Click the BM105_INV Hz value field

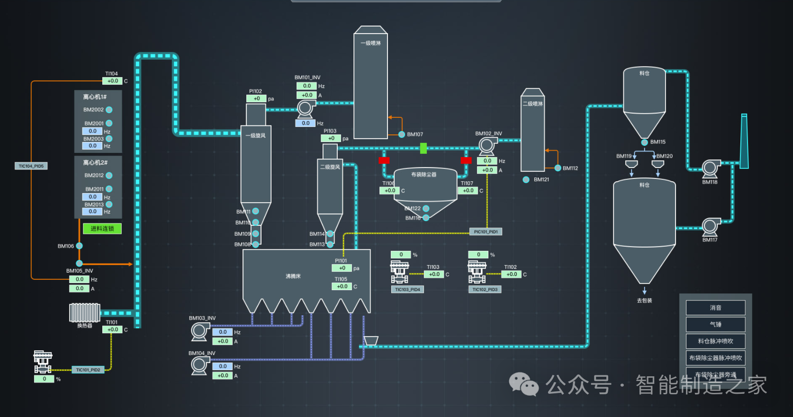click(x=80, y=280)
